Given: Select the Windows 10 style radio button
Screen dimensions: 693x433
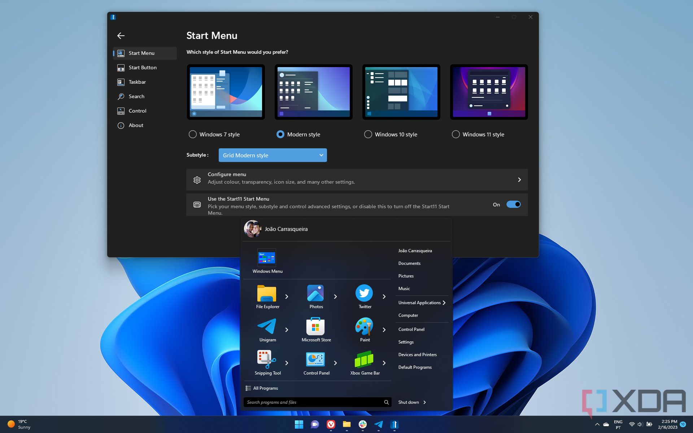Looking at the screenshot, I should point(368,134).
